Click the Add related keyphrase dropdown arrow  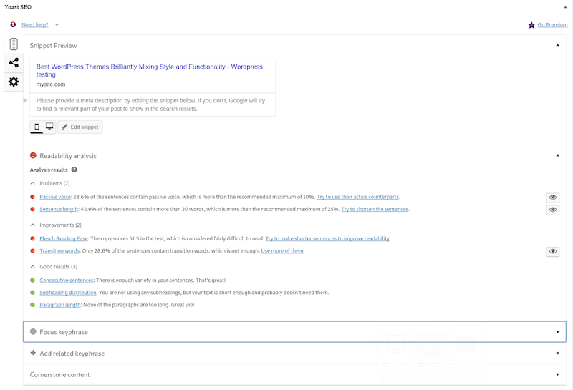[x=557, y=354]
